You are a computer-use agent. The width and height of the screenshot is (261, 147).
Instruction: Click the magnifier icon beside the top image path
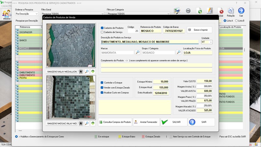click(87, 71)
